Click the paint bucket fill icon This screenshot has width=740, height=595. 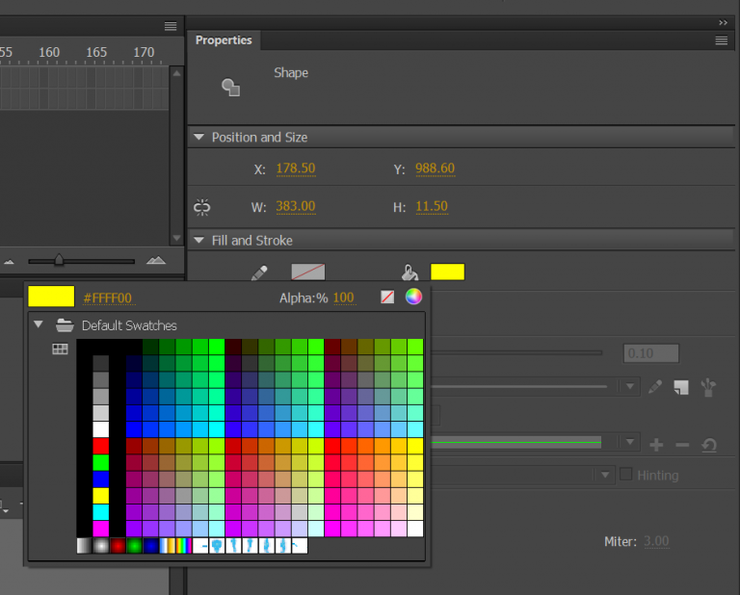tap(410, 273)
